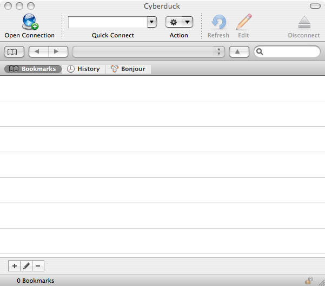Zoom the Cyberduck window with third title button
The image size is (325, 286).
coord(31,6)
